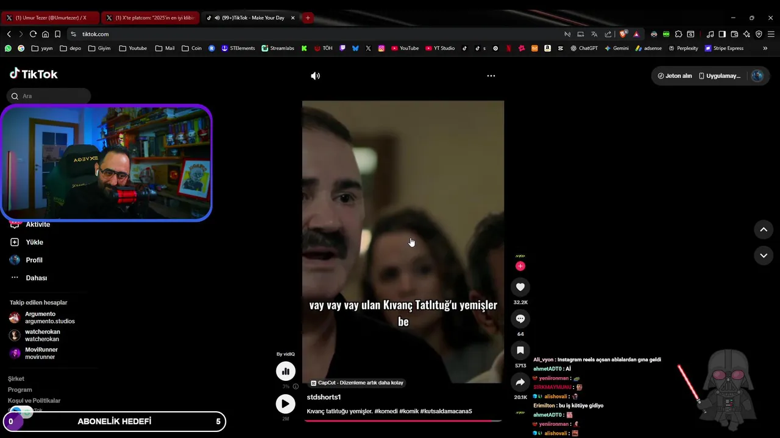This screenshot has height=438, width=780.
Task: Open the Aktivite sidebar item
Action: point(38,224)
